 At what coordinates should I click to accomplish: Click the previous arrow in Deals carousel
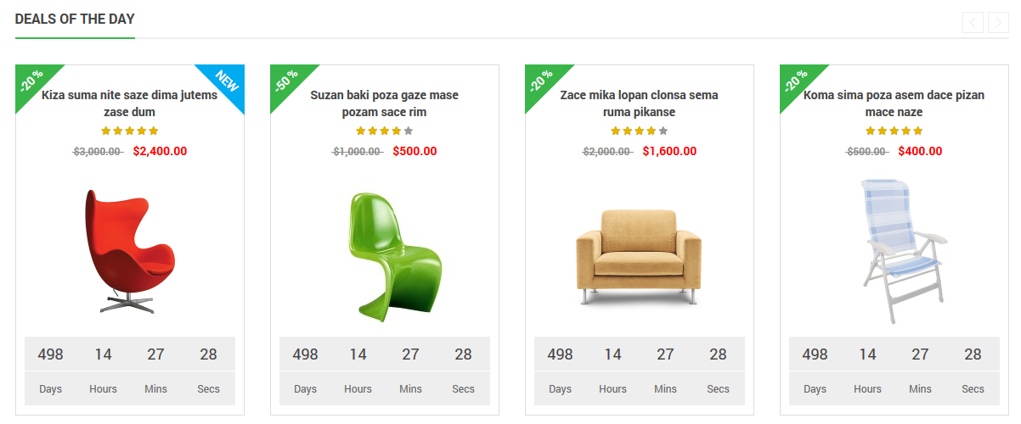[x=973, y=22]
